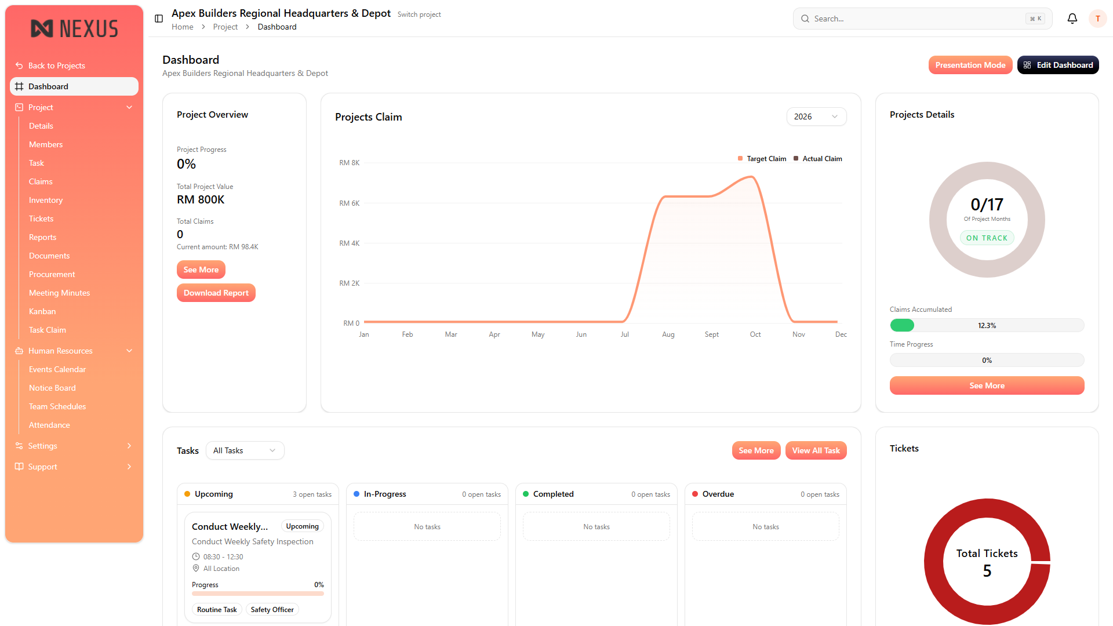Collapse the Human Resources section chevron
This screenshot has height=626, width=1113.
[129, 351]
